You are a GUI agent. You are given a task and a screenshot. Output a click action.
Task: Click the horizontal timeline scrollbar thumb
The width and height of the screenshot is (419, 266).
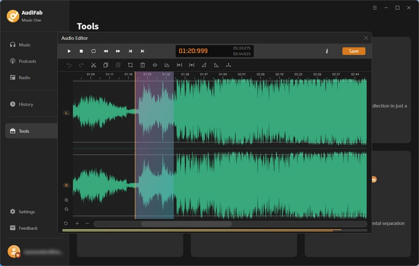point(186,224)
